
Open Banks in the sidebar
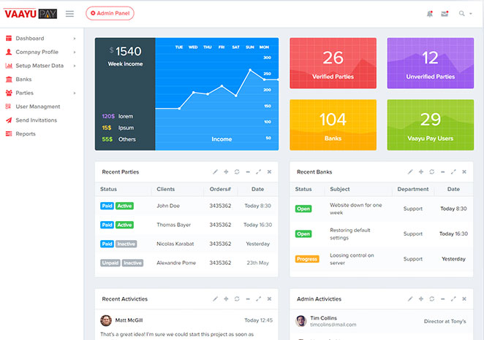coord(23,80)
